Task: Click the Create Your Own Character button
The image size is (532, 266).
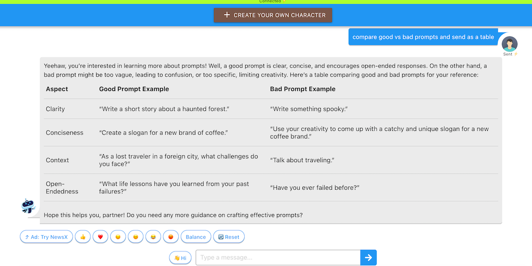Action: tap(273, 15)
